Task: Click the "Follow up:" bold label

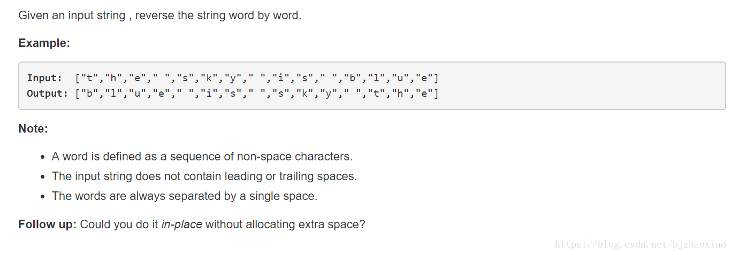Action: pos(48,224)
